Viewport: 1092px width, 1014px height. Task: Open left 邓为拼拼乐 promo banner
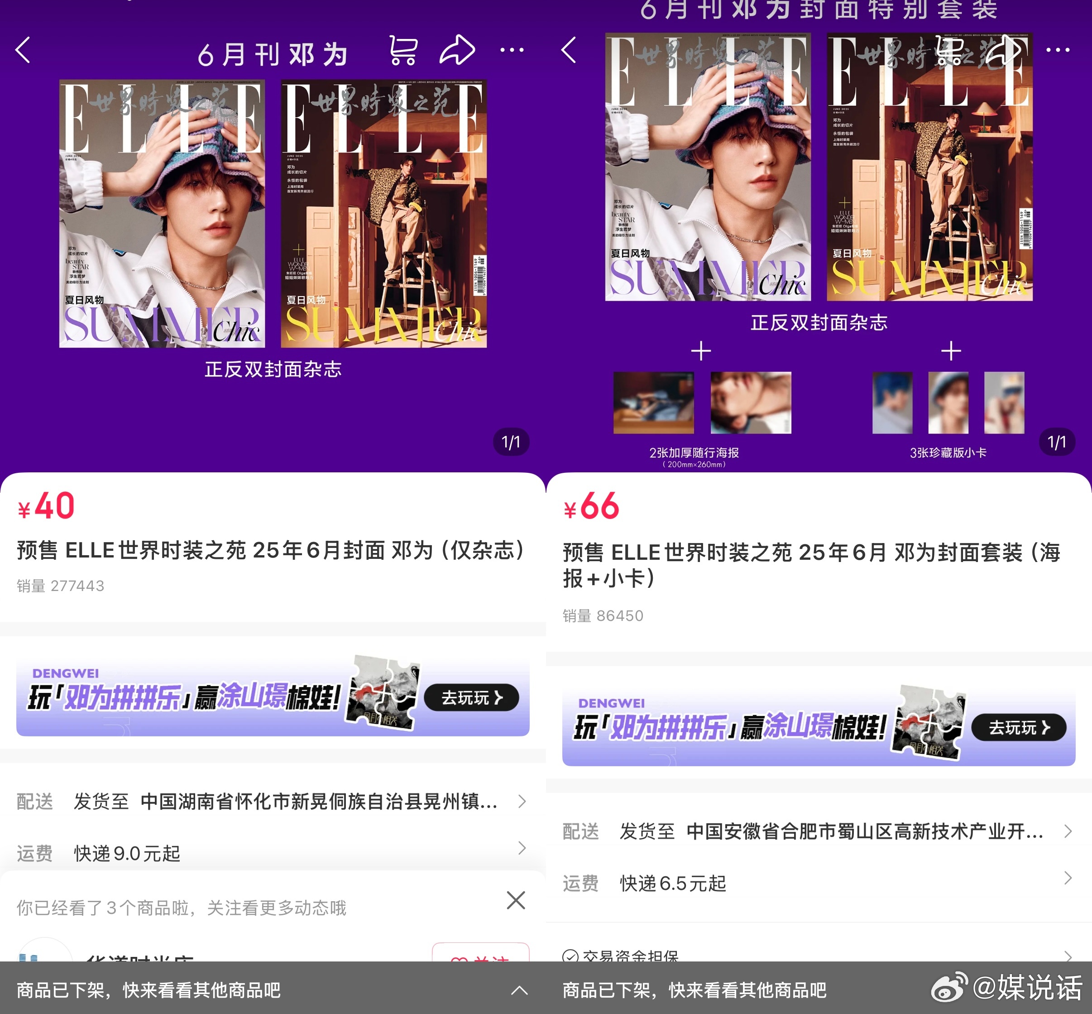click(273, 696)
